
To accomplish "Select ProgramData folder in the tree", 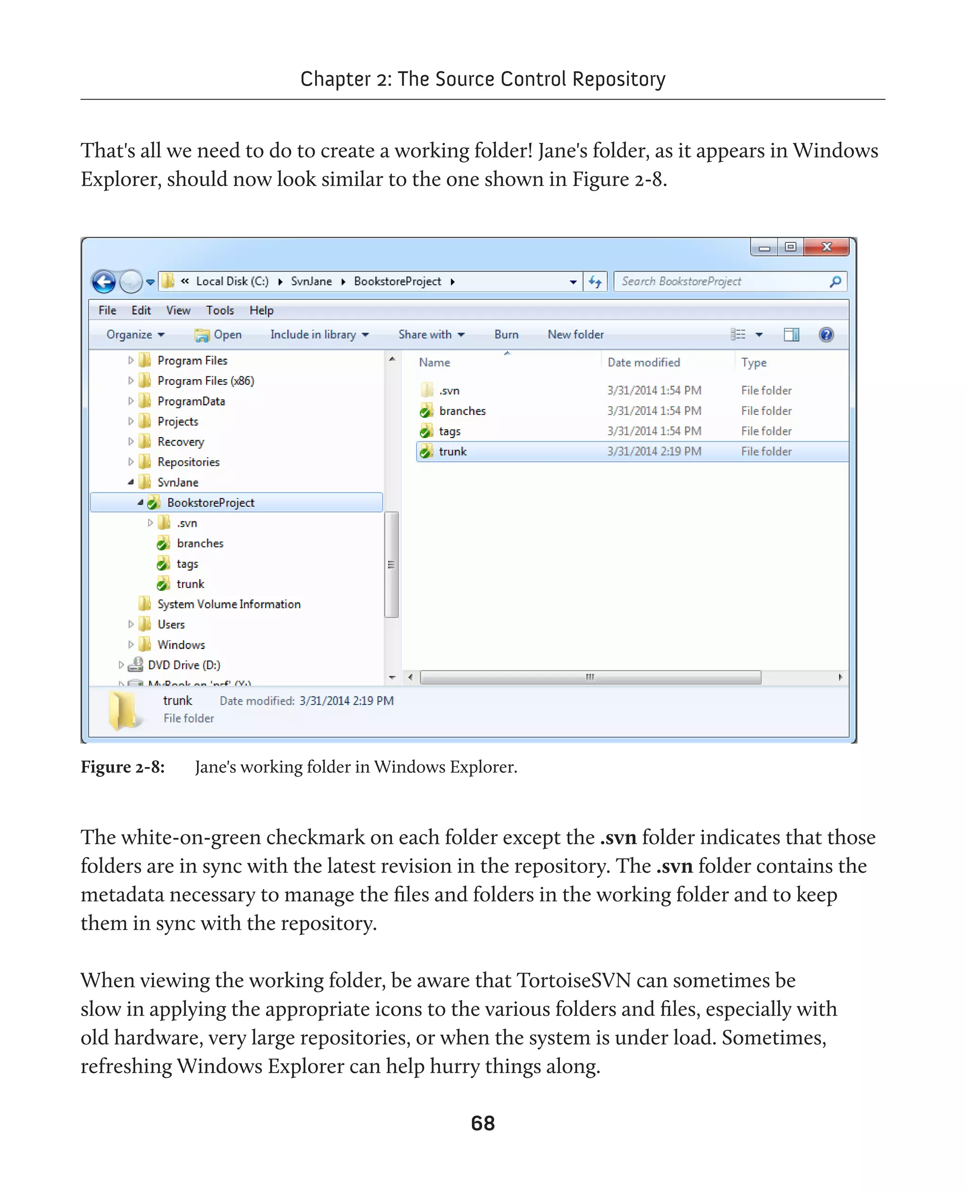I will [x=191, y=401].
